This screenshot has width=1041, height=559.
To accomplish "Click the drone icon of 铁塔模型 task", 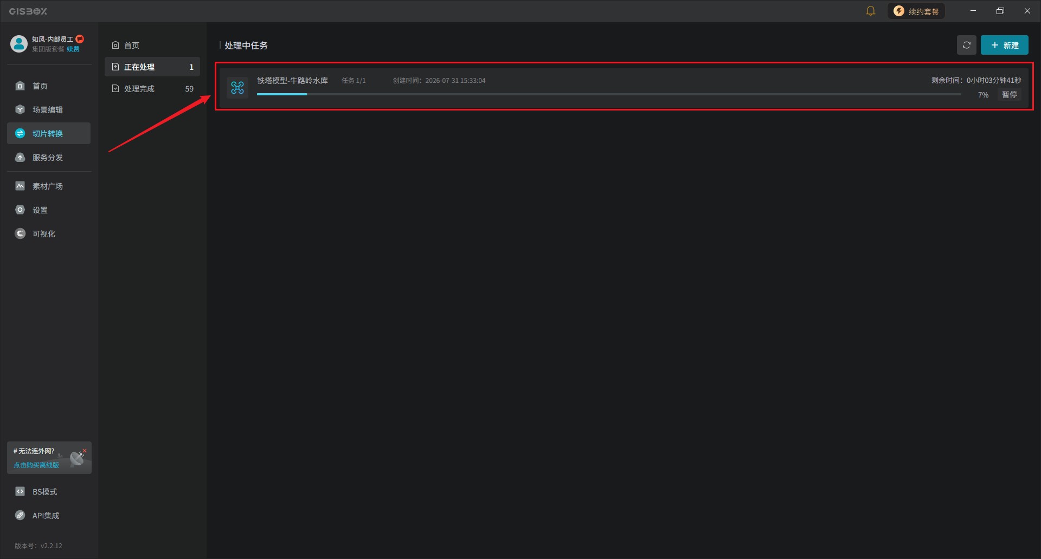I will pos(237,87).
